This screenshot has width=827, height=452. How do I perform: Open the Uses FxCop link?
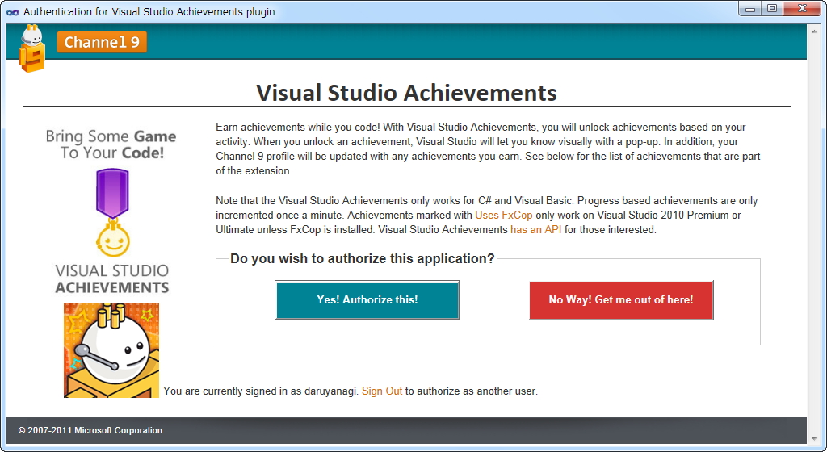[504, 215]
